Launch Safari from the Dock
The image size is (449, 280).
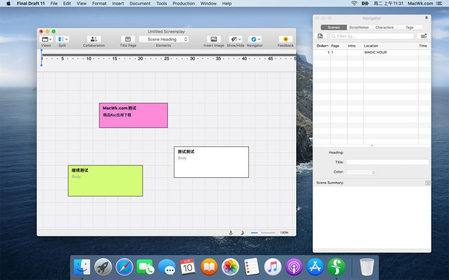coord(124,267)
